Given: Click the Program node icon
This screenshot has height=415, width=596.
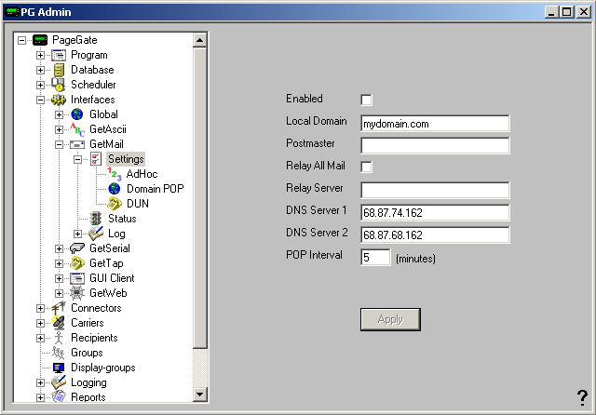Looking at the screenshot, I should [59, 55].
